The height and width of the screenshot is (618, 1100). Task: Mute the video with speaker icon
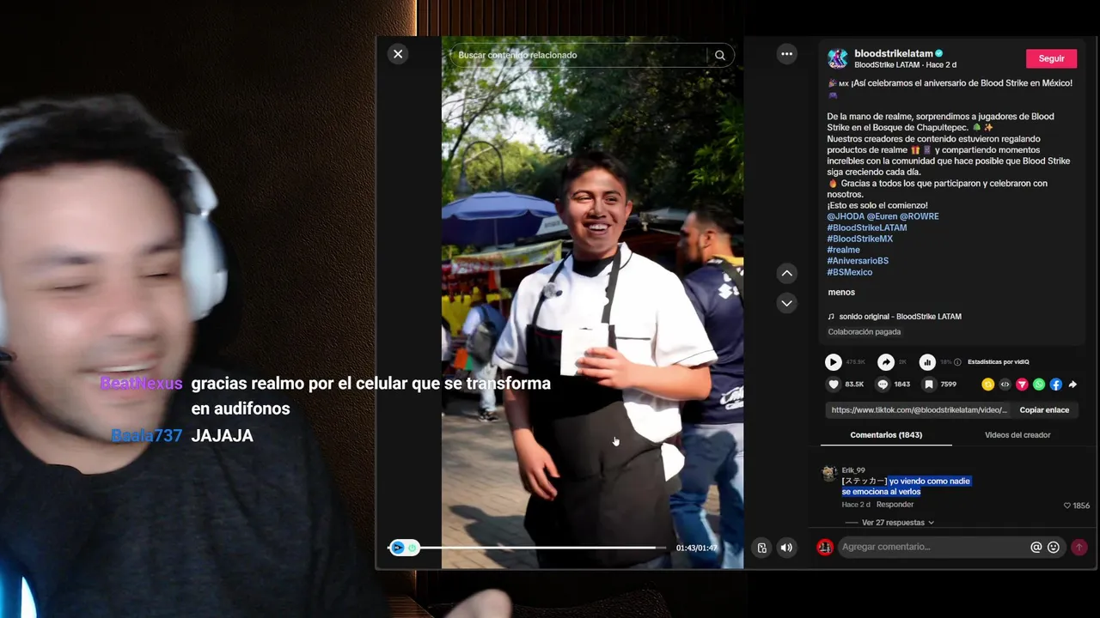coord(786,548)
